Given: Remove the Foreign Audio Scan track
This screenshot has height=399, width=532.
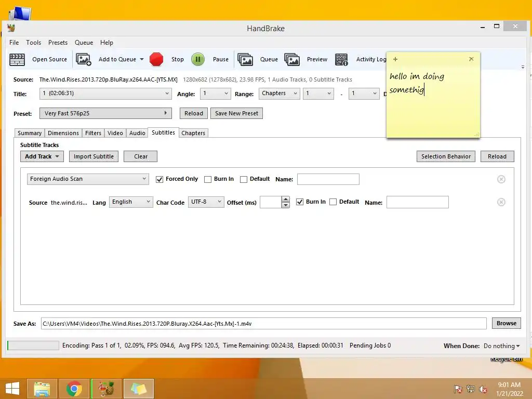Looking at the screenshot, I should click(x=501, y=179).
